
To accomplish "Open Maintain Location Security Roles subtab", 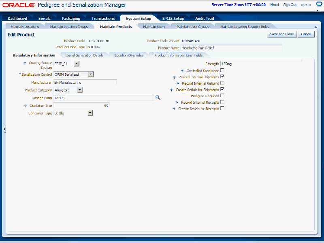I will (x=245, y=27).
